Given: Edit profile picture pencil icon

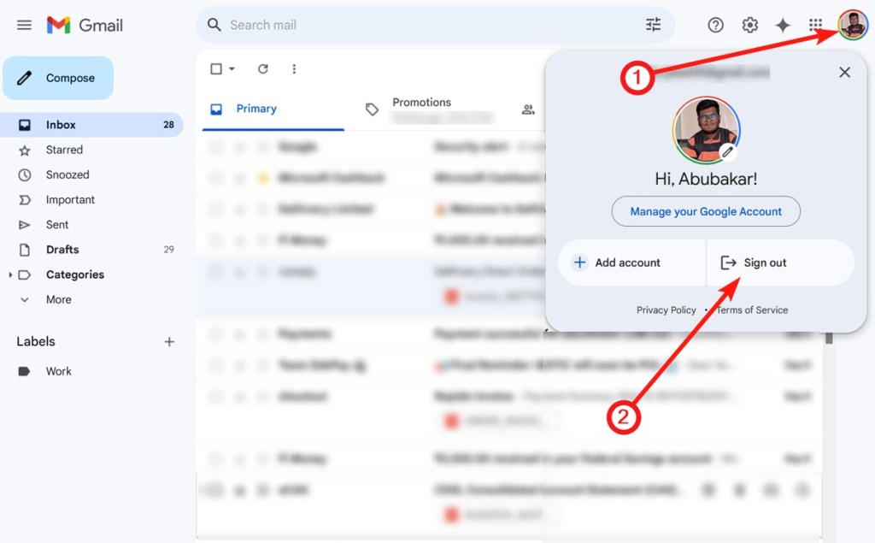Looking at the screenshot, I should pos(727,151).
